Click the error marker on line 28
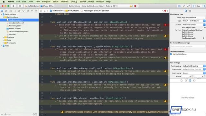The width and height of the screenshot is (206, 116). tap(165, 49)
